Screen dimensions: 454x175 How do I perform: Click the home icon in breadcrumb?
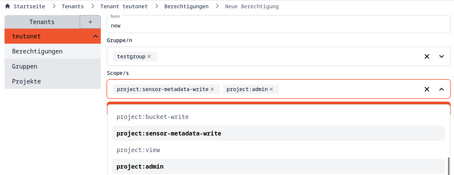(x=7, y=6)
